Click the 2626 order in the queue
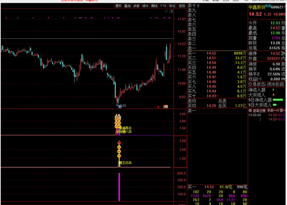The width and height of the screenshot is (287, 205). click(x=207, y=196)
